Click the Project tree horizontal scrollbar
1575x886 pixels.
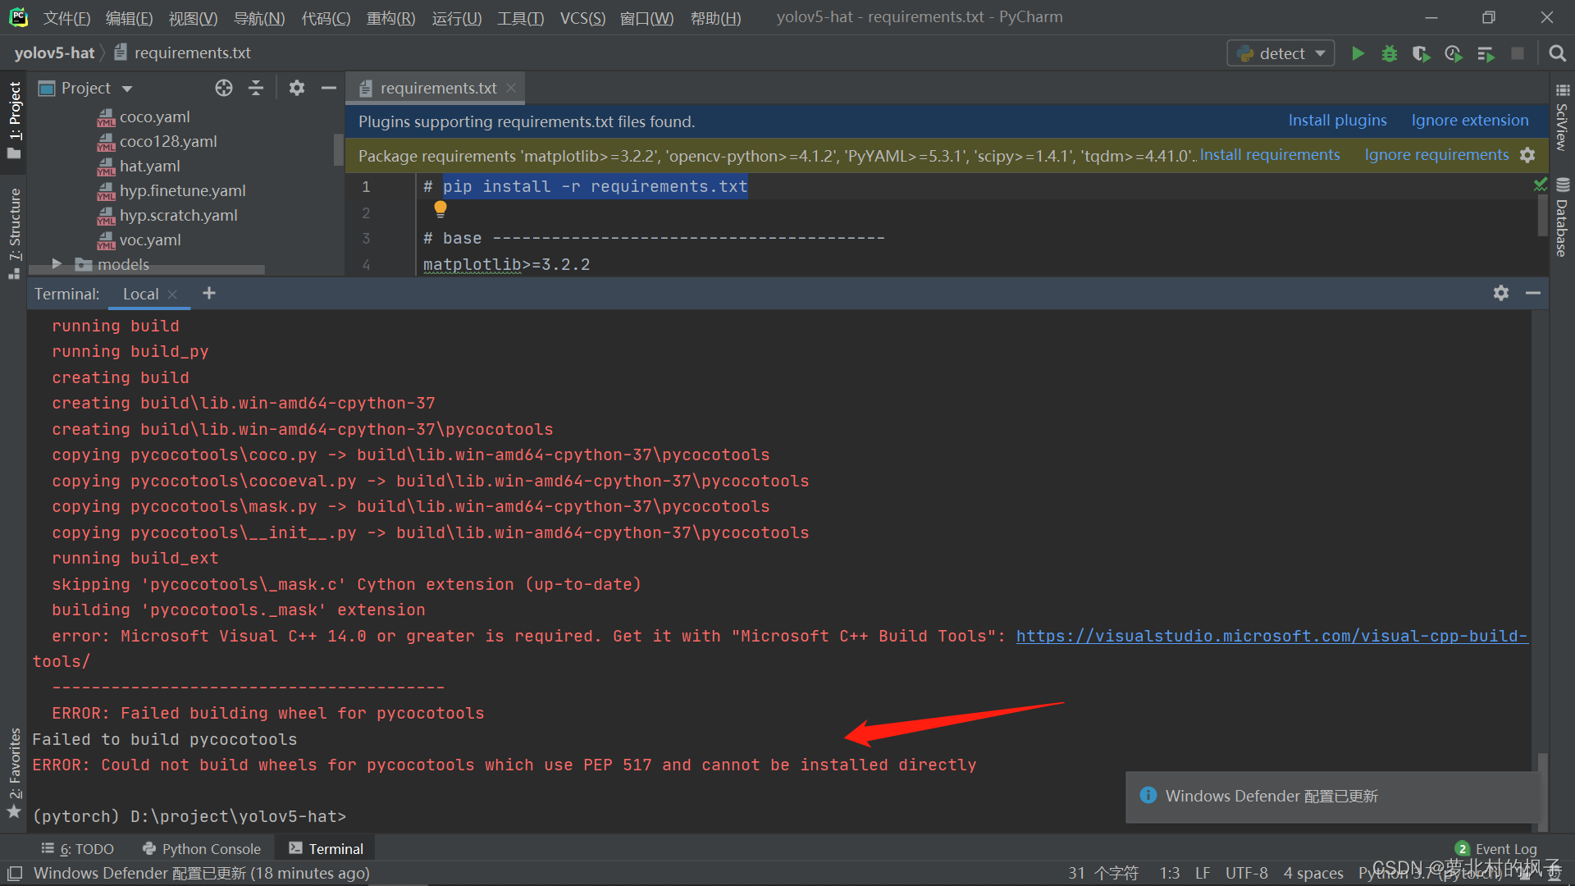pyautogui.click(x=147, y=270)
